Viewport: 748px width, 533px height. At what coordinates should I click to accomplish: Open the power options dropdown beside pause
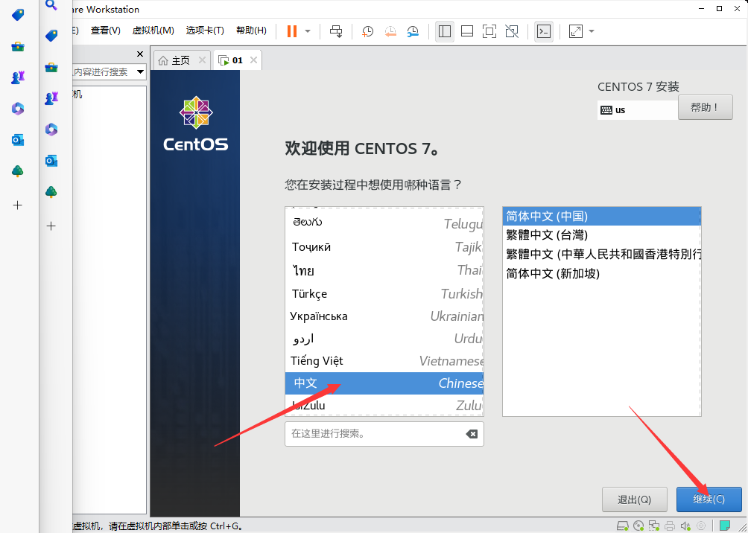(308, 31)
